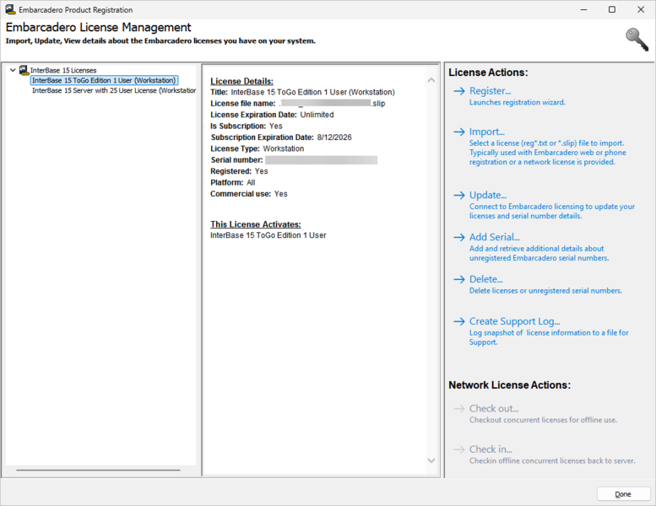Click the disabled Check in arrow icon

[x=459, y=449]
